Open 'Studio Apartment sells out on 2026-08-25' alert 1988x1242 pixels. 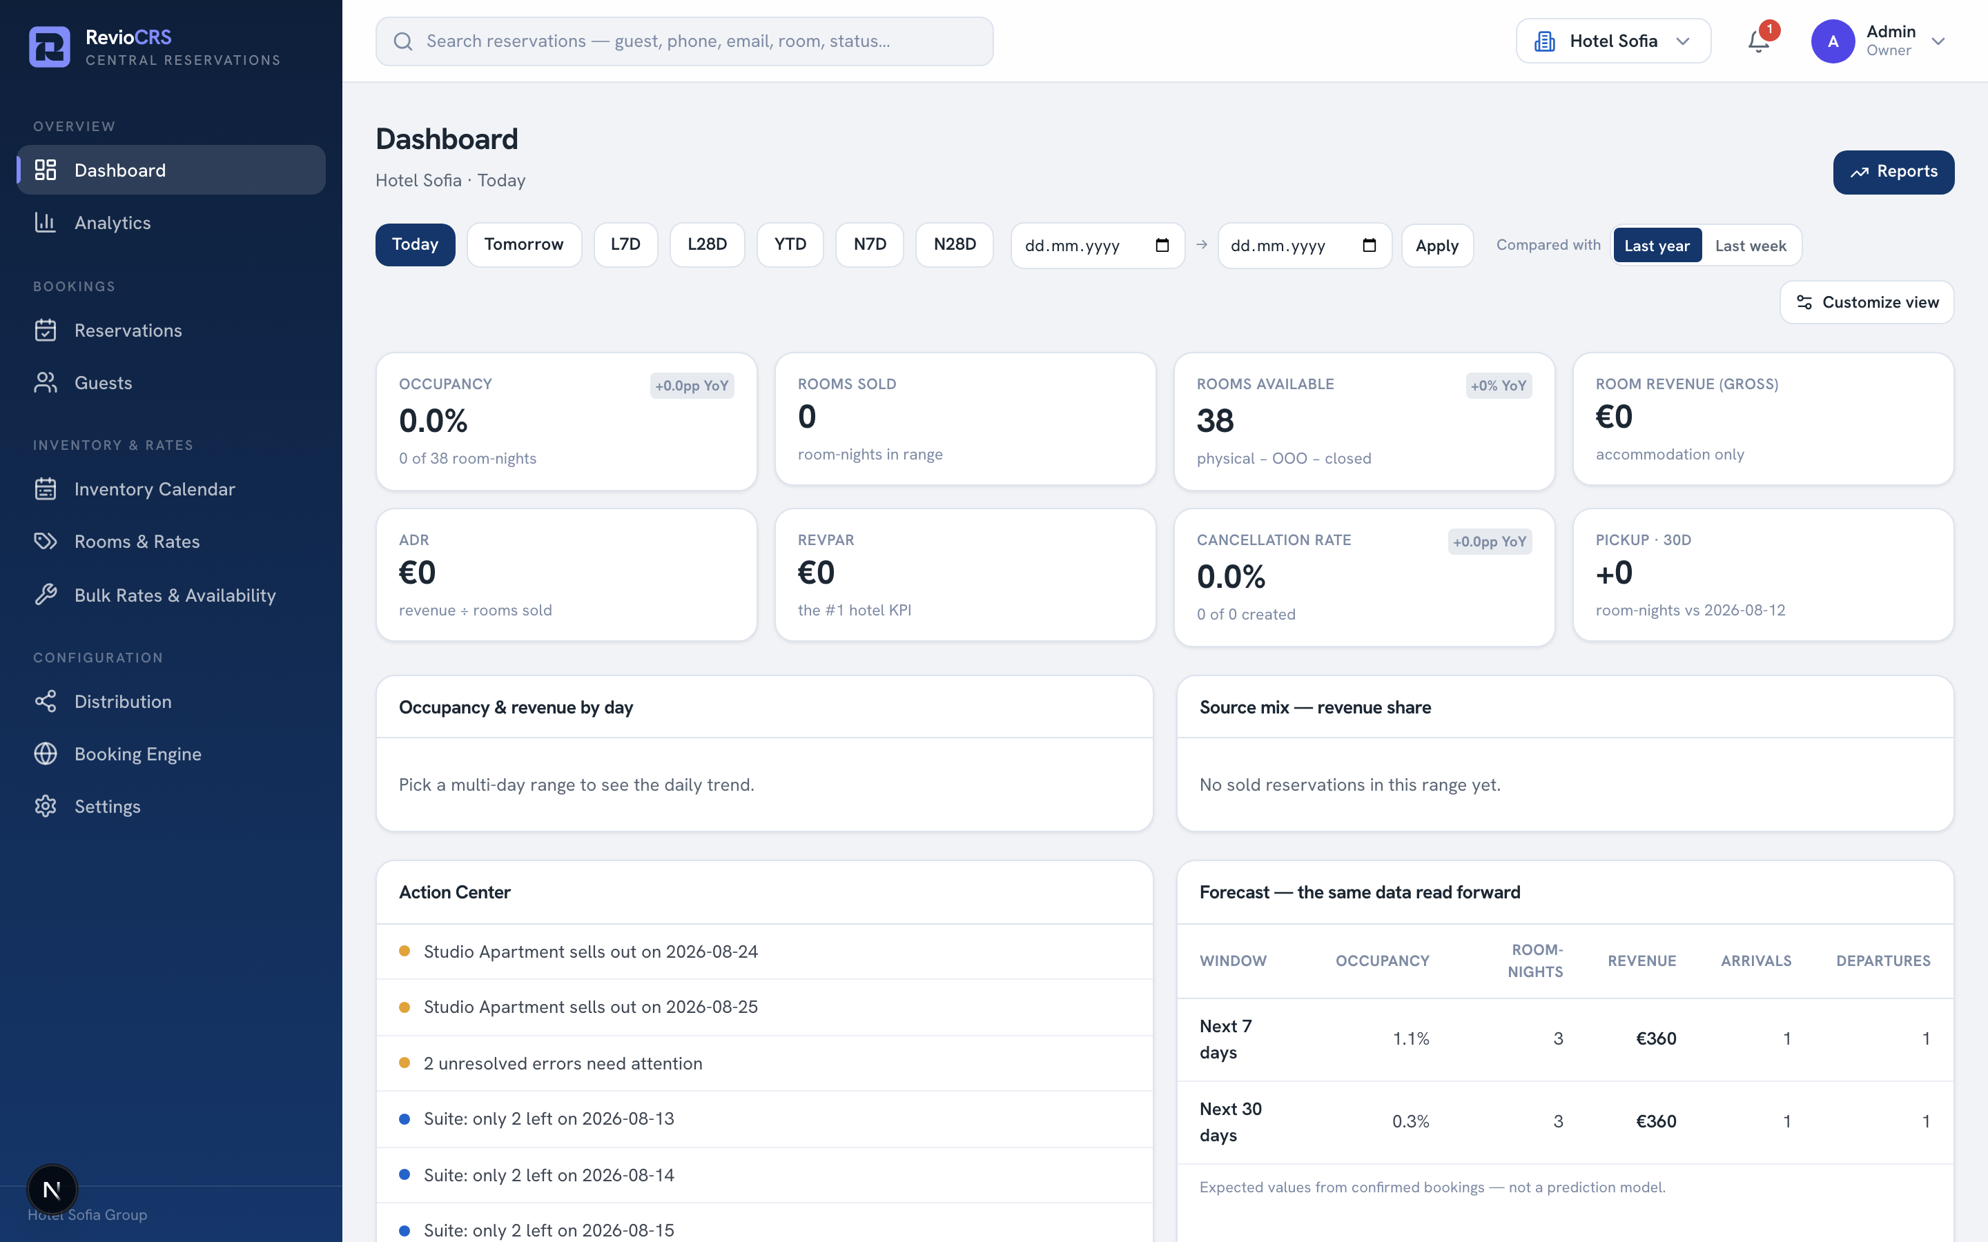[764, 1007]
